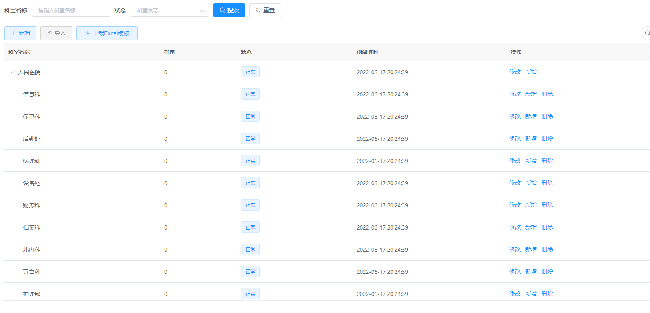This screenshot has width=650, height=313.
Task: Click the 重置 reset button
Action: coord(265,10)
